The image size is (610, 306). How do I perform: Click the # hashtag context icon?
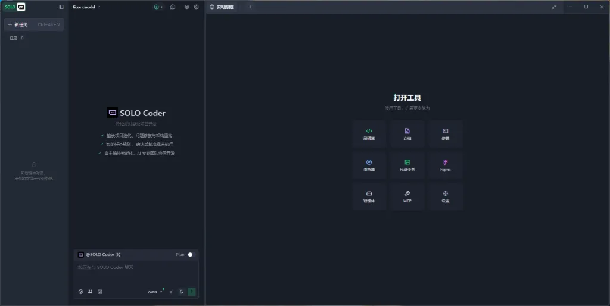click(90, 292)
